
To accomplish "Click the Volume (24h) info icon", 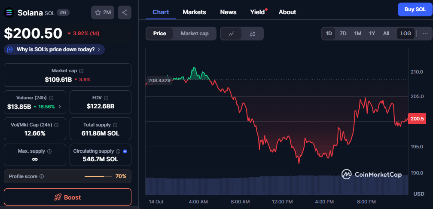I will coord(51,98).
